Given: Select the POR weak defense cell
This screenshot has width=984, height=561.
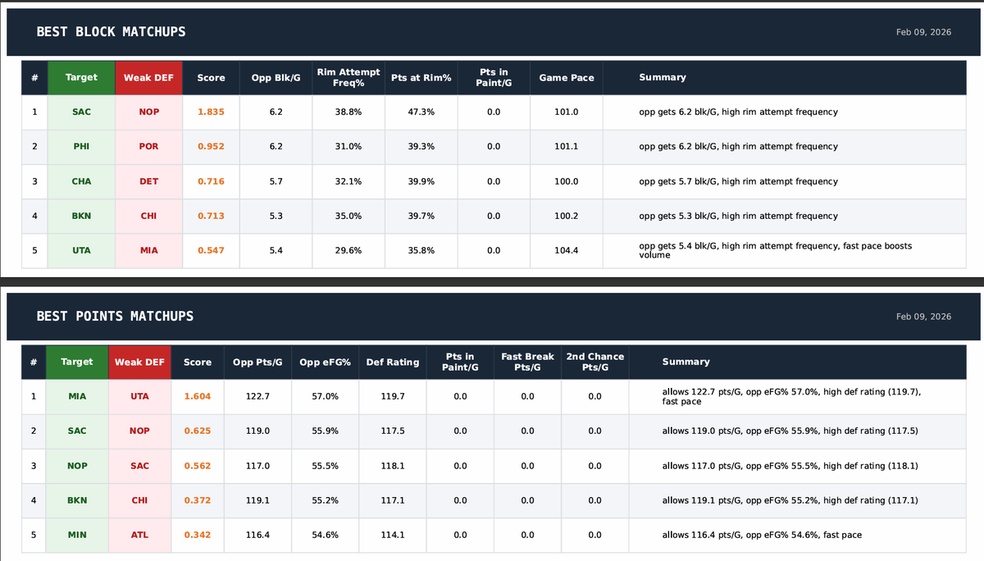Looking at the screenshot, I should 148,147.
